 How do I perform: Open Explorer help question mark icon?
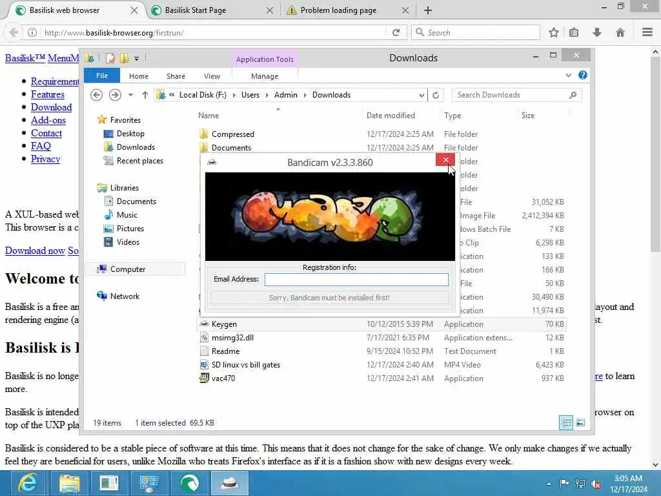pos(583,75)
